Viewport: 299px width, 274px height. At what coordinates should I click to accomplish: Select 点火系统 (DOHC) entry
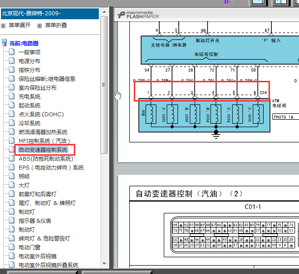41,114
